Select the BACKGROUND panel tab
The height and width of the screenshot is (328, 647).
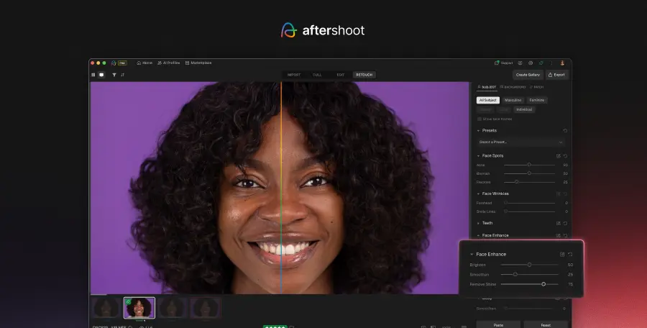(513, 87)
